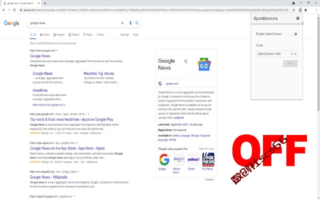Open the Google News main result link
The image size is (320, 200).
coord(40,56)
